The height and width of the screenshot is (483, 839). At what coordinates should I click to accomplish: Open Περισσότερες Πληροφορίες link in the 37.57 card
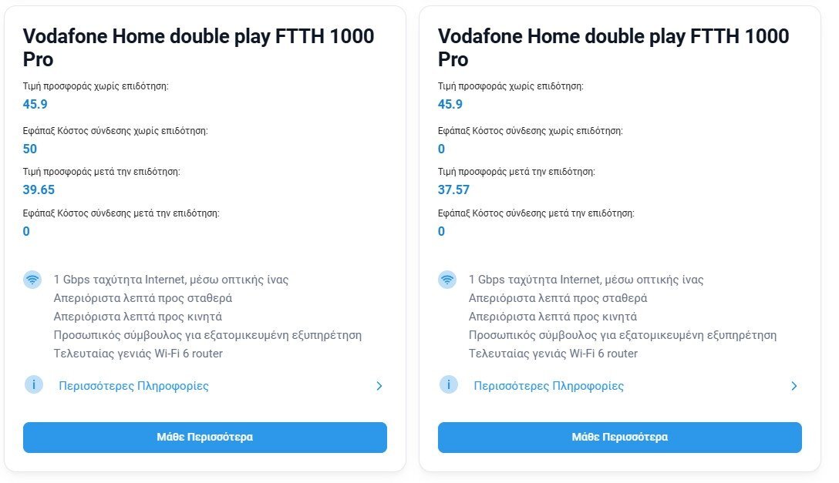[x=549, y=386]
